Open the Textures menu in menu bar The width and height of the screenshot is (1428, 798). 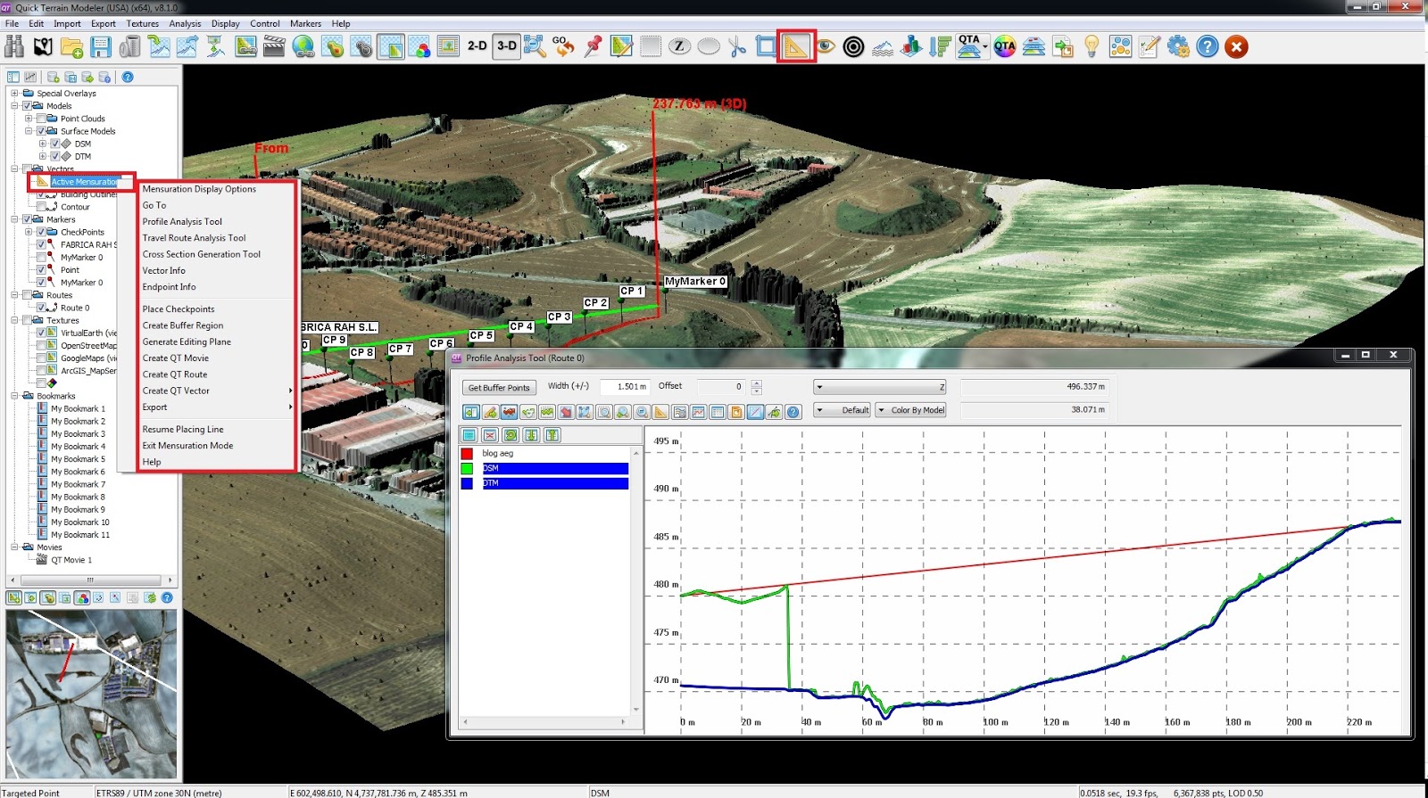click(142, 23)
